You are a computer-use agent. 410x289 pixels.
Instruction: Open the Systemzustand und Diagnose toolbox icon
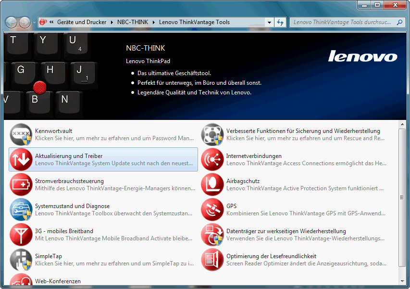[x=21, y=210]
